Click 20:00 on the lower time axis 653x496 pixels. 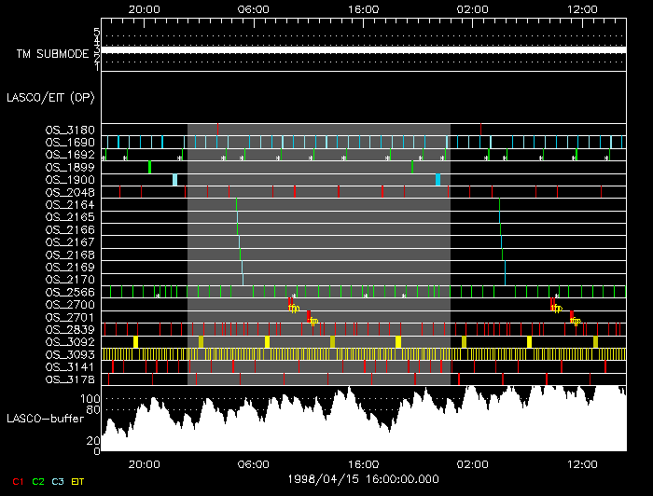[x=144, y=464]
